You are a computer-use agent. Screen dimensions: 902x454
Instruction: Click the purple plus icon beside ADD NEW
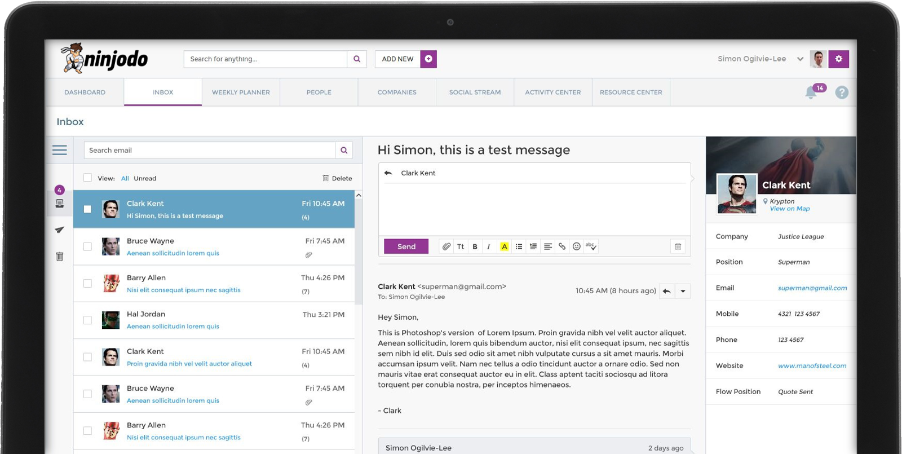click(428, 59)
